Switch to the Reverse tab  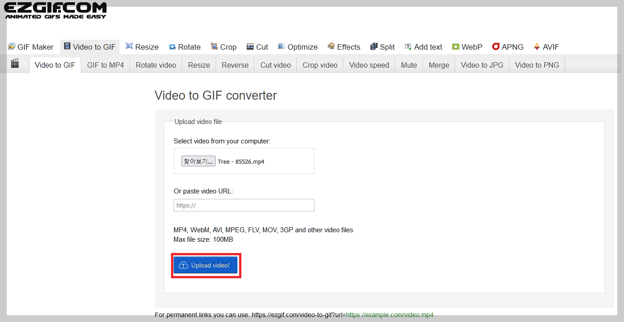pyautogui.click(x=235, y=65)
